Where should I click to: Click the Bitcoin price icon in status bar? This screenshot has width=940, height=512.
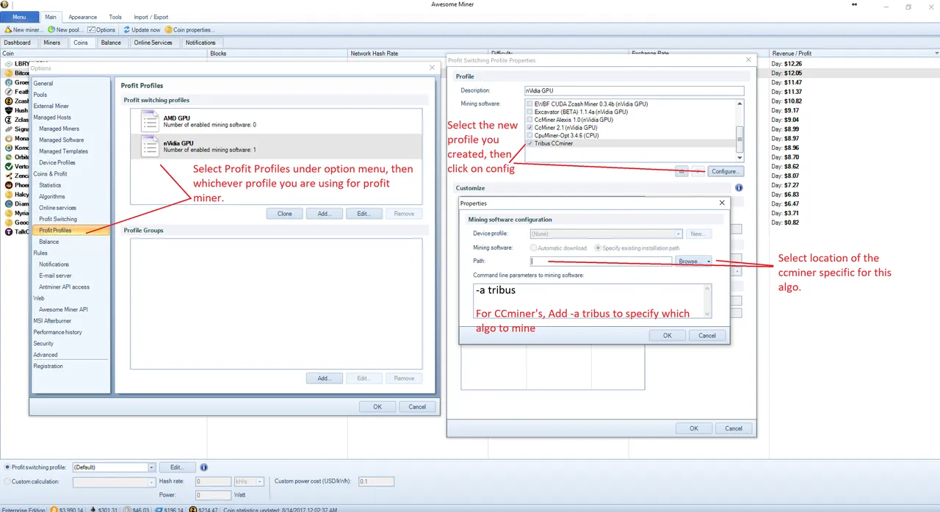(x=53, y=509)
